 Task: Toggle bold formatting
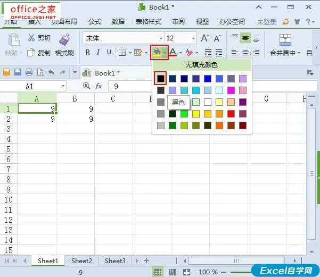88,53
